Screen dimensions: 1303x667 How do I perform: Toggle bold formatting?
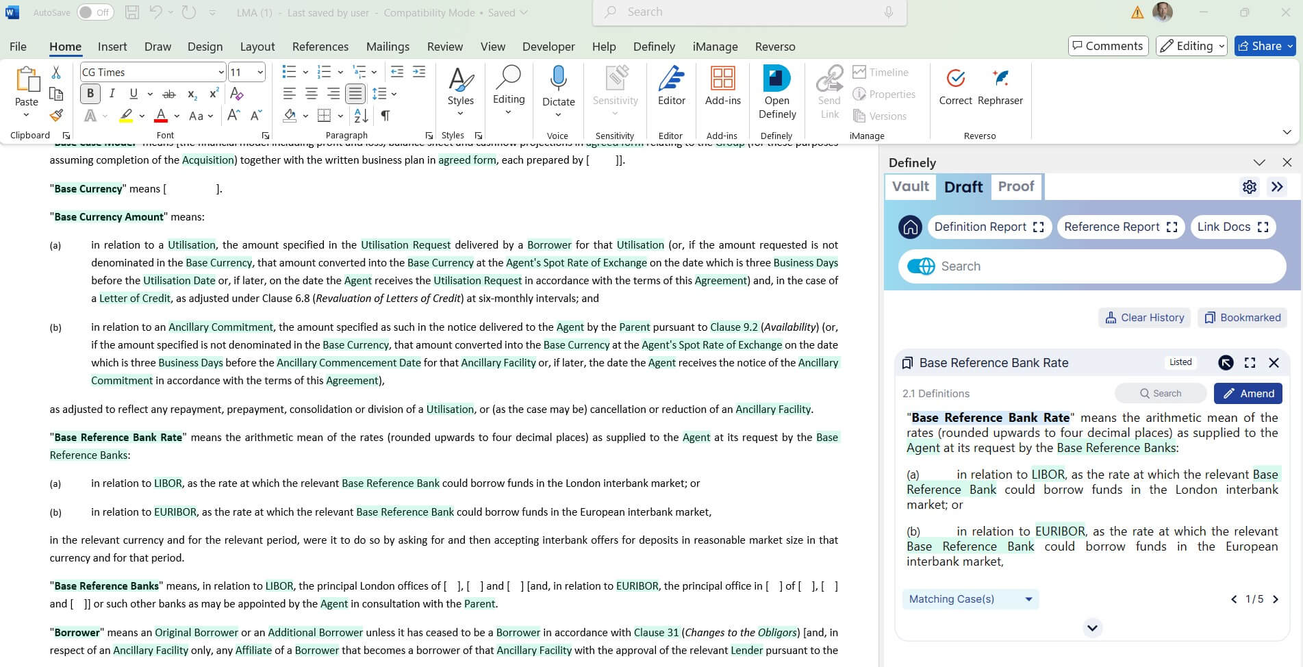tap(90, 94)
